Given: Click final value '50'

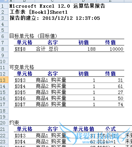Looking at the screenshot, I should (121, 98).
